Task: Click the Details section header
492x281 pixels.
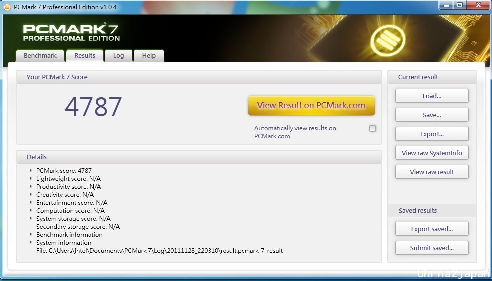Action: click(x=199, y=157)
